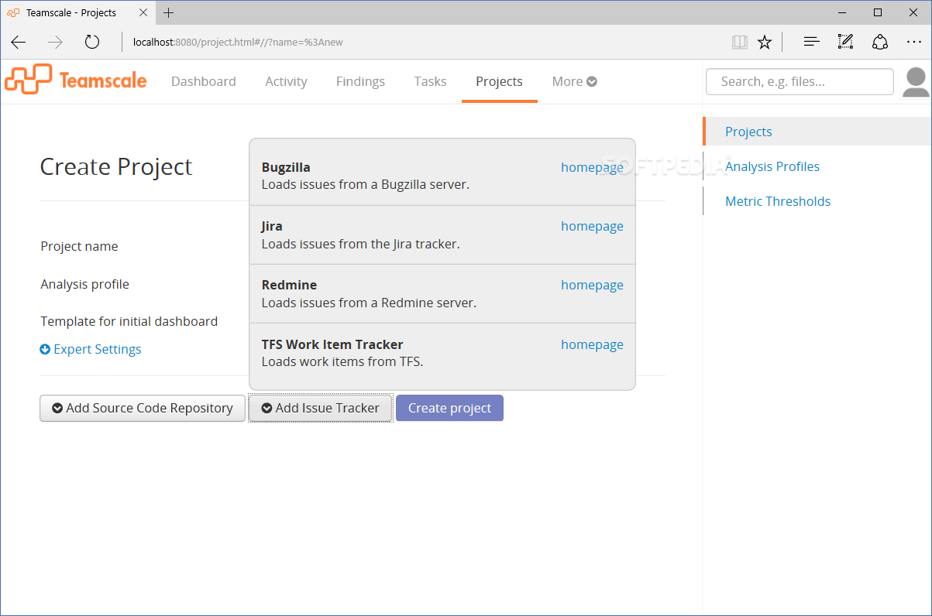
Task: Open Add Source Code Repository dropdown
Action: click(143, 408)
